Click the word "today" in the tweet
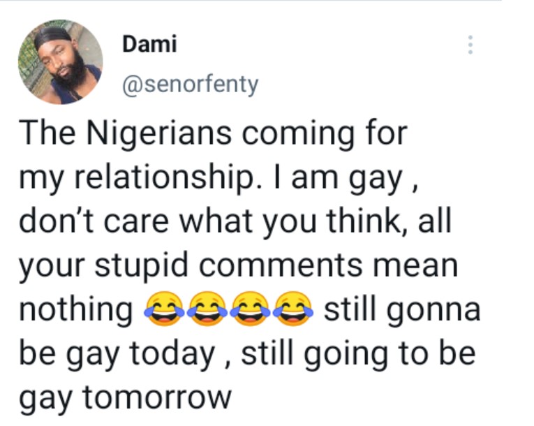534x426 pixels. click(x=175, y=354)
